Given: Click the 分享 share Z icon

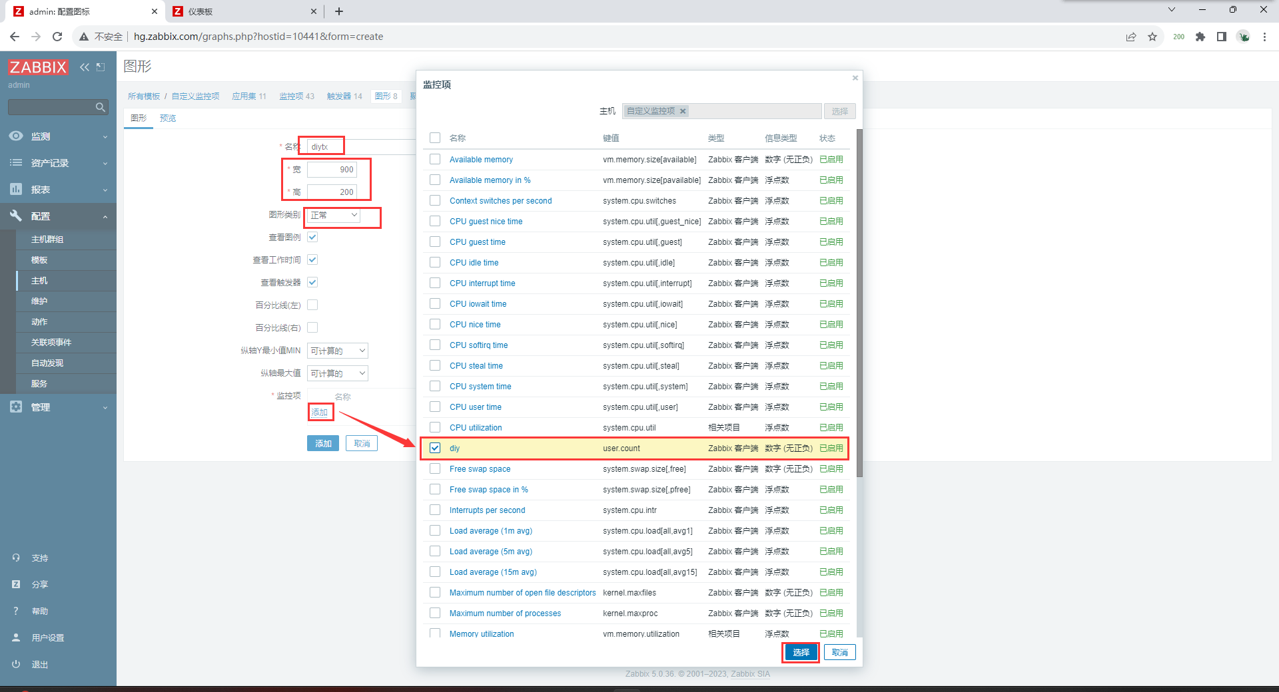Looking at the screenshot, I should (16, 584).
